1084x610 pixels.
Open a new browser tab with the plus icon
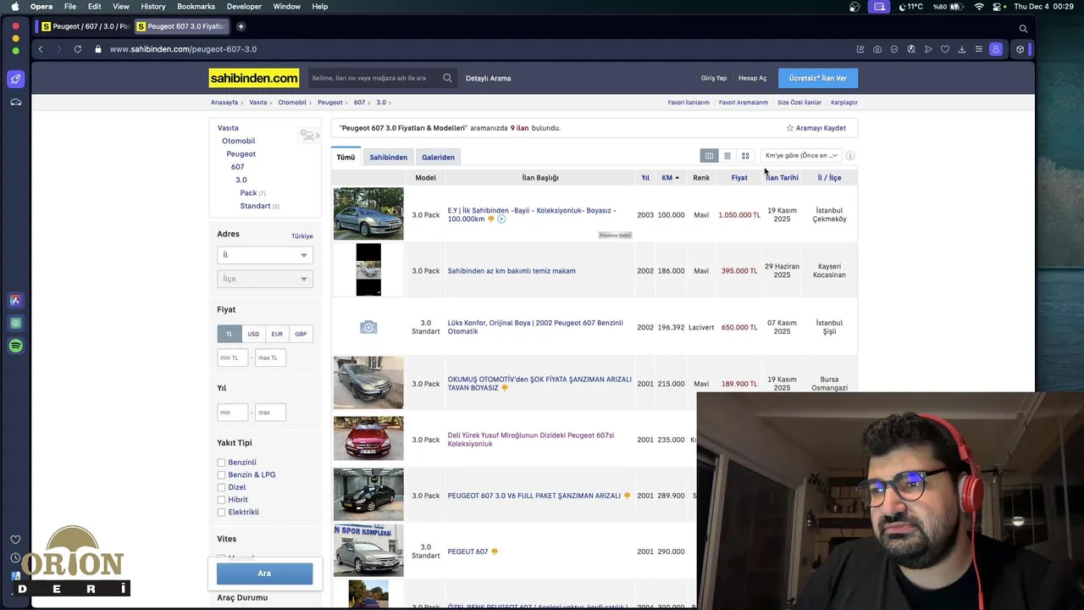tap(241, 26)
